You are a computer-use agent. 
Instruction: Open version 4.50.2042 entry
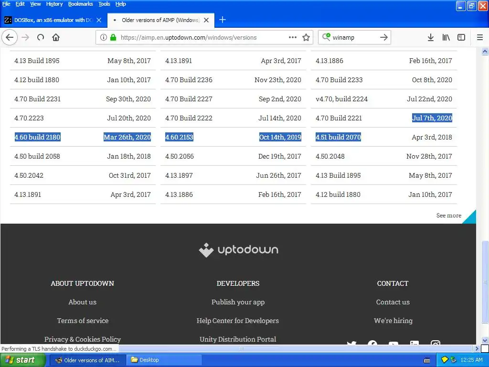click(x=29, y=175)
